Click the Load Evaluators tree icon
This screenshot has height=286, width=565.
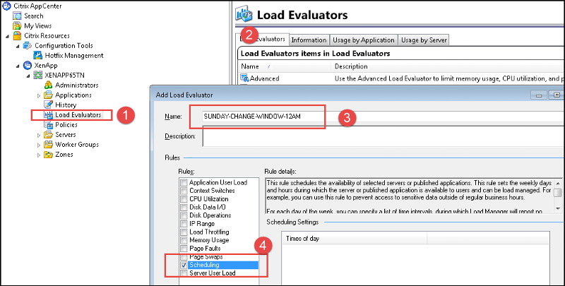coord(48,115)
